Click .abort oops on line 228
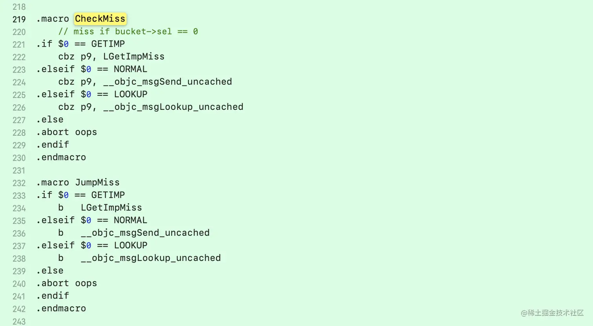The height and width of the screenshot is (326, 593). click(67, 132)
